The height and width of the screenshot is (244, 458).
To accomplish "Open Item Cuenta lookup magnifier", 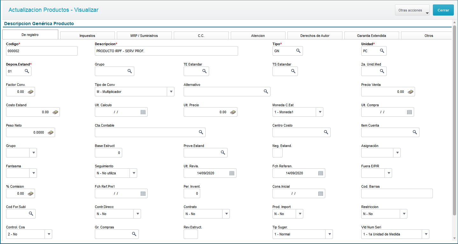I will tap(415, 132).
